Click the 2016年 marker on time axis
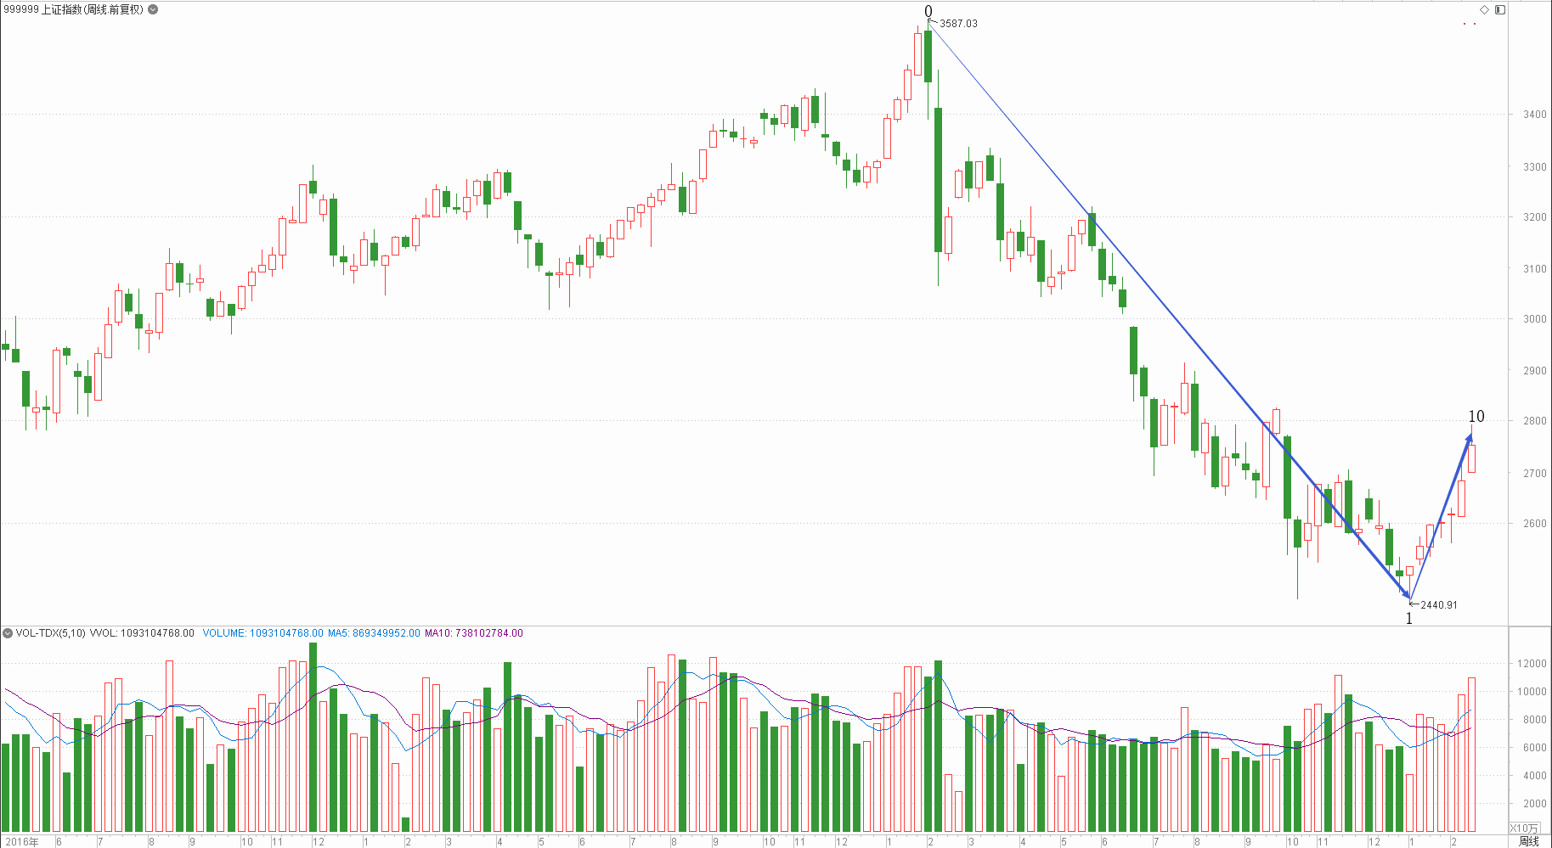This screenshot has height=848, width=1552. tap(22, 842)
